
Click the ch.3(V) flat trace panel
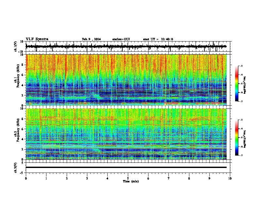click(129, 168)
